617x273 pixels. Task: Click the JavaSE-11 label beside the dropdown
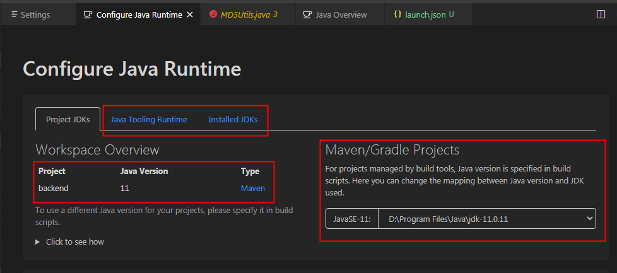point(351,219)
